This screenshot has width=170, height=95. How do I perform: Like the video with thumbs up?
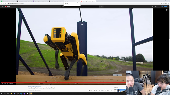[90, 90]
